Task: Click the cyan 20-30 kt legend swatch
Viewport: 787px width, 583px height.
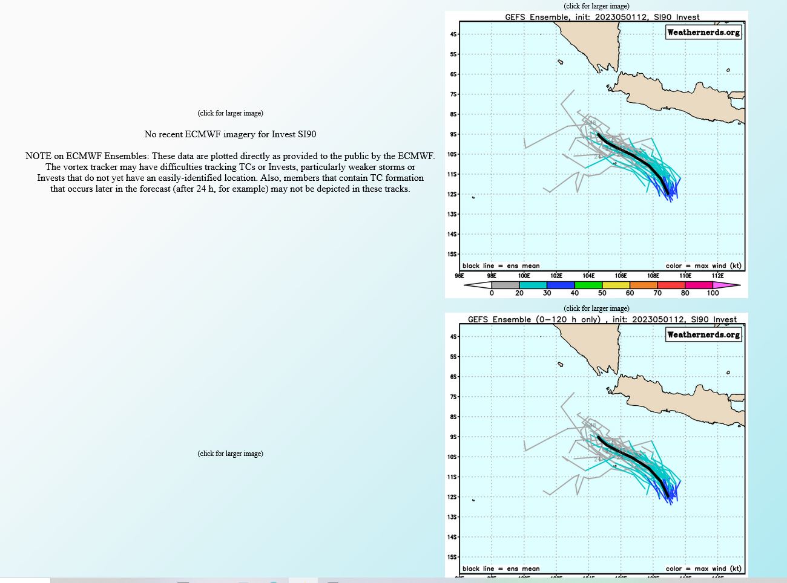Action: point(533,285)
